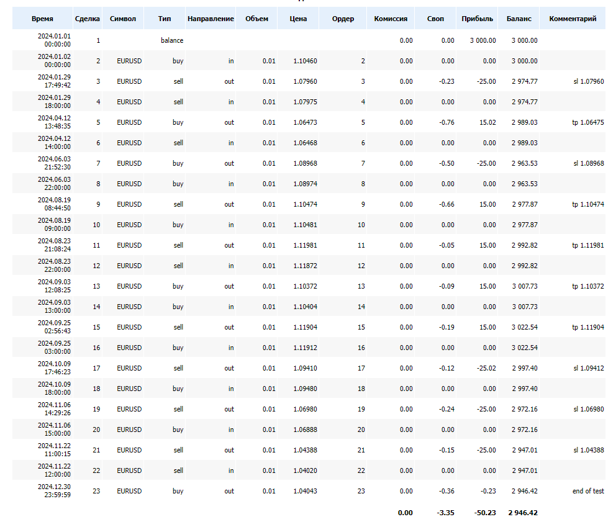The height and width of the screenshot is (522, 616).
Task: Click swap value -0.66
Action: [446, 204]
